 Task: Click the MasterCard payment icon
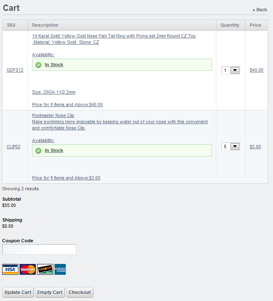(x=27, y=269)
